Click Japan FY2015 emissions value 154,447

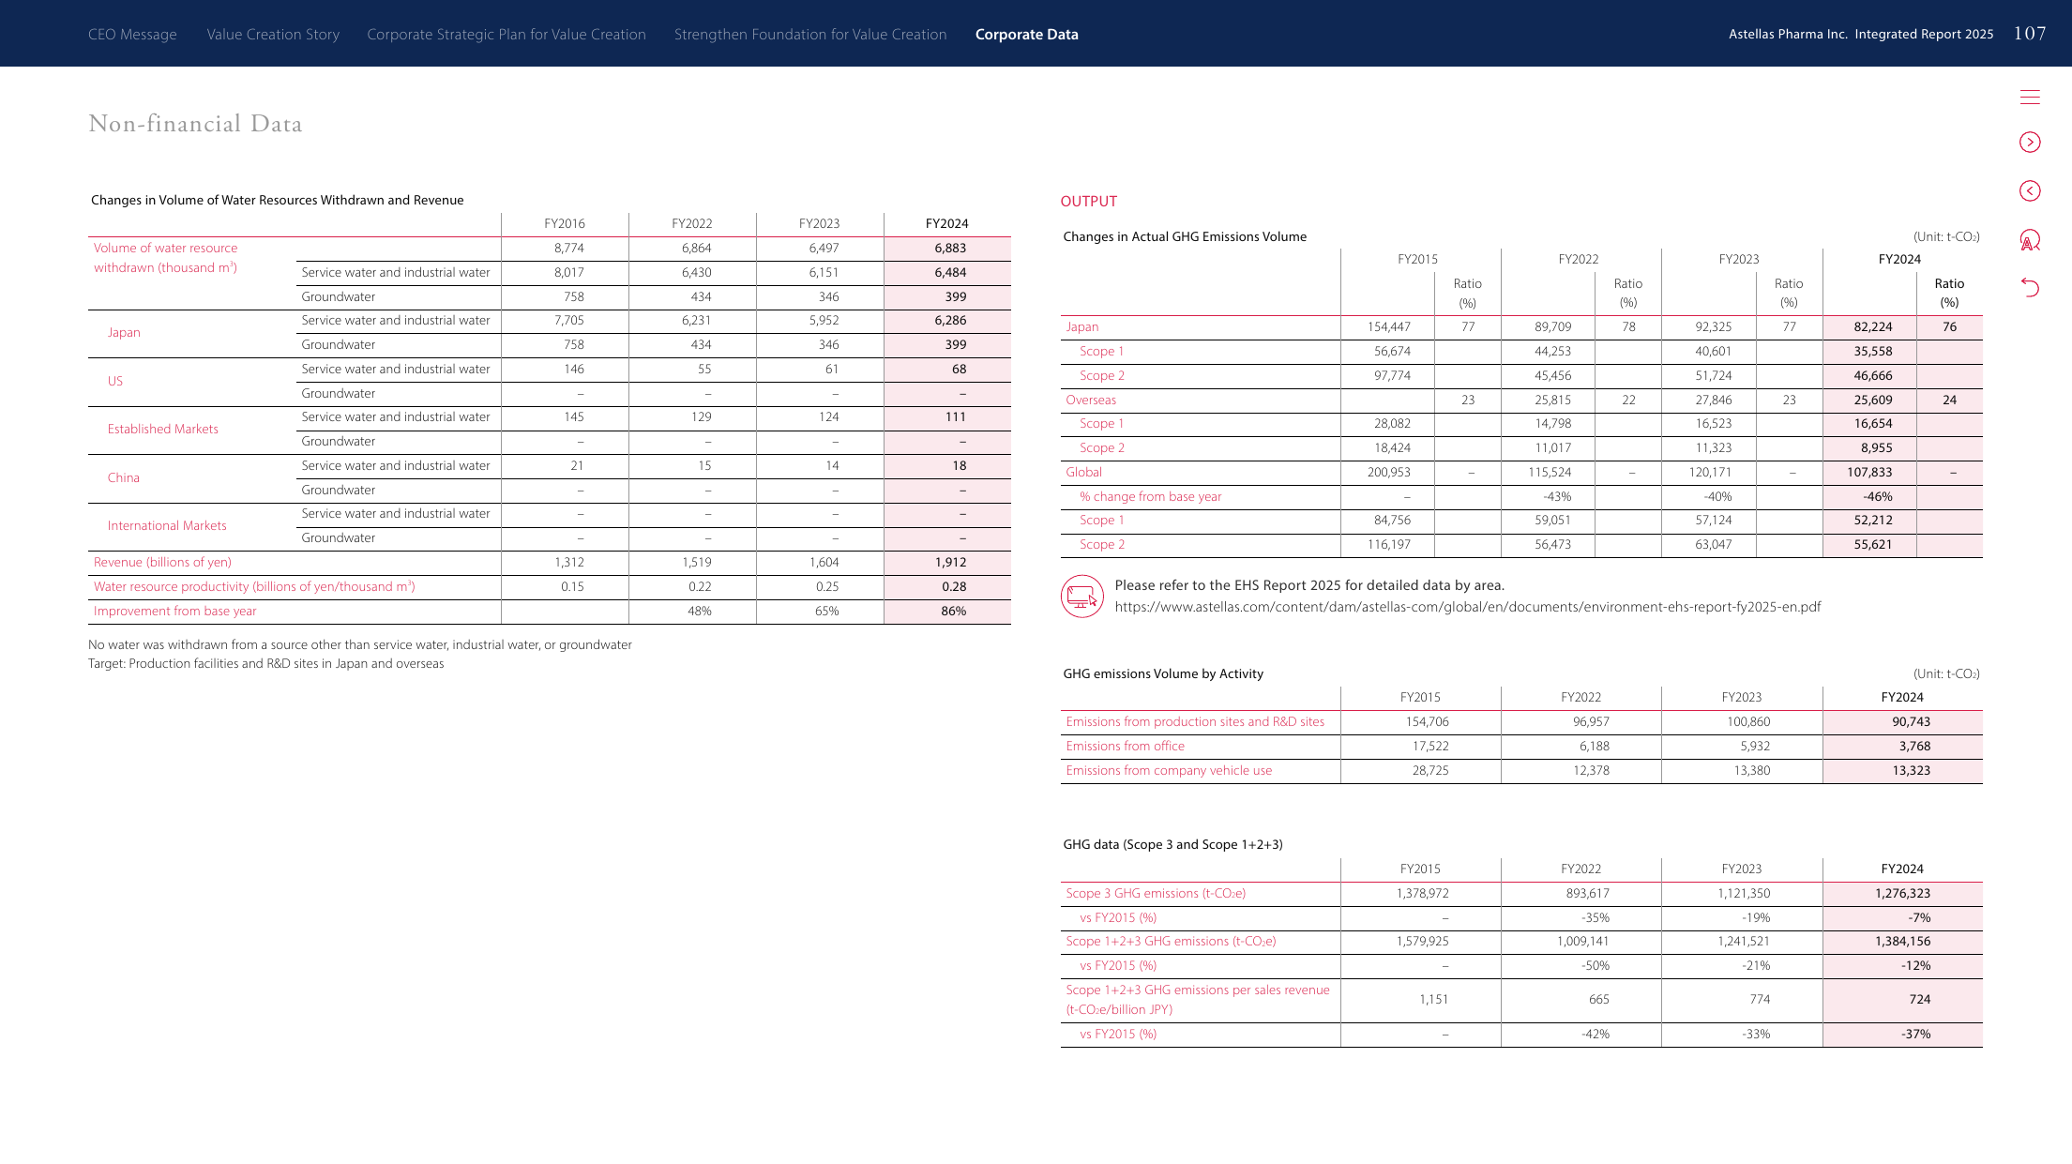(x=1388, y=327)
